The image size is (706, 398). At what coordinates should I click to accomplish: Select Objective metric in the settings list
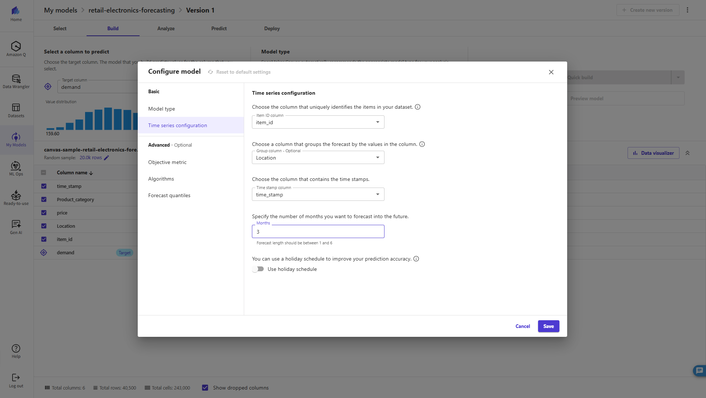point(167,162)
